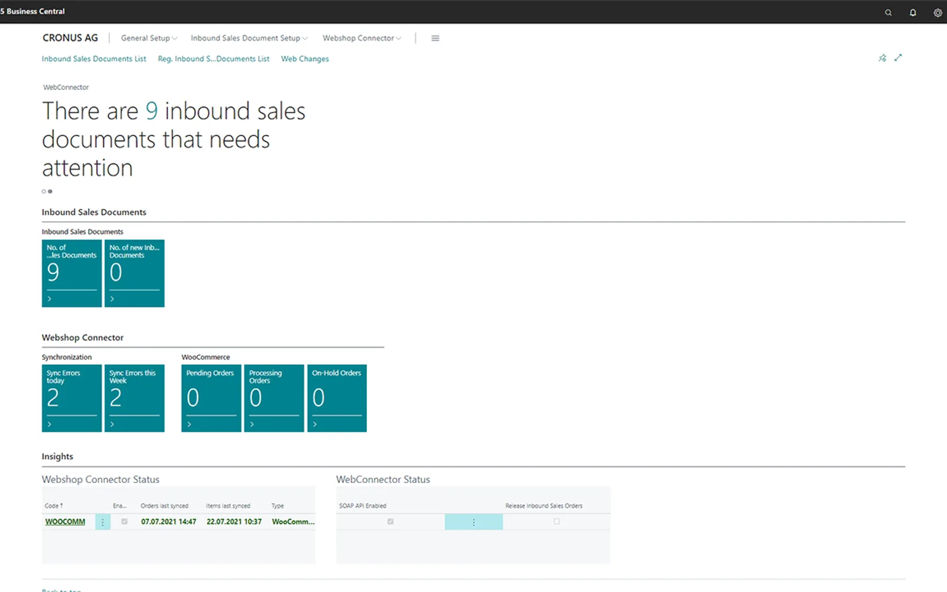Click the WOOCOMM row three-dot options
947x592 pixels.
pyautogui.click(x=102, y=522)
